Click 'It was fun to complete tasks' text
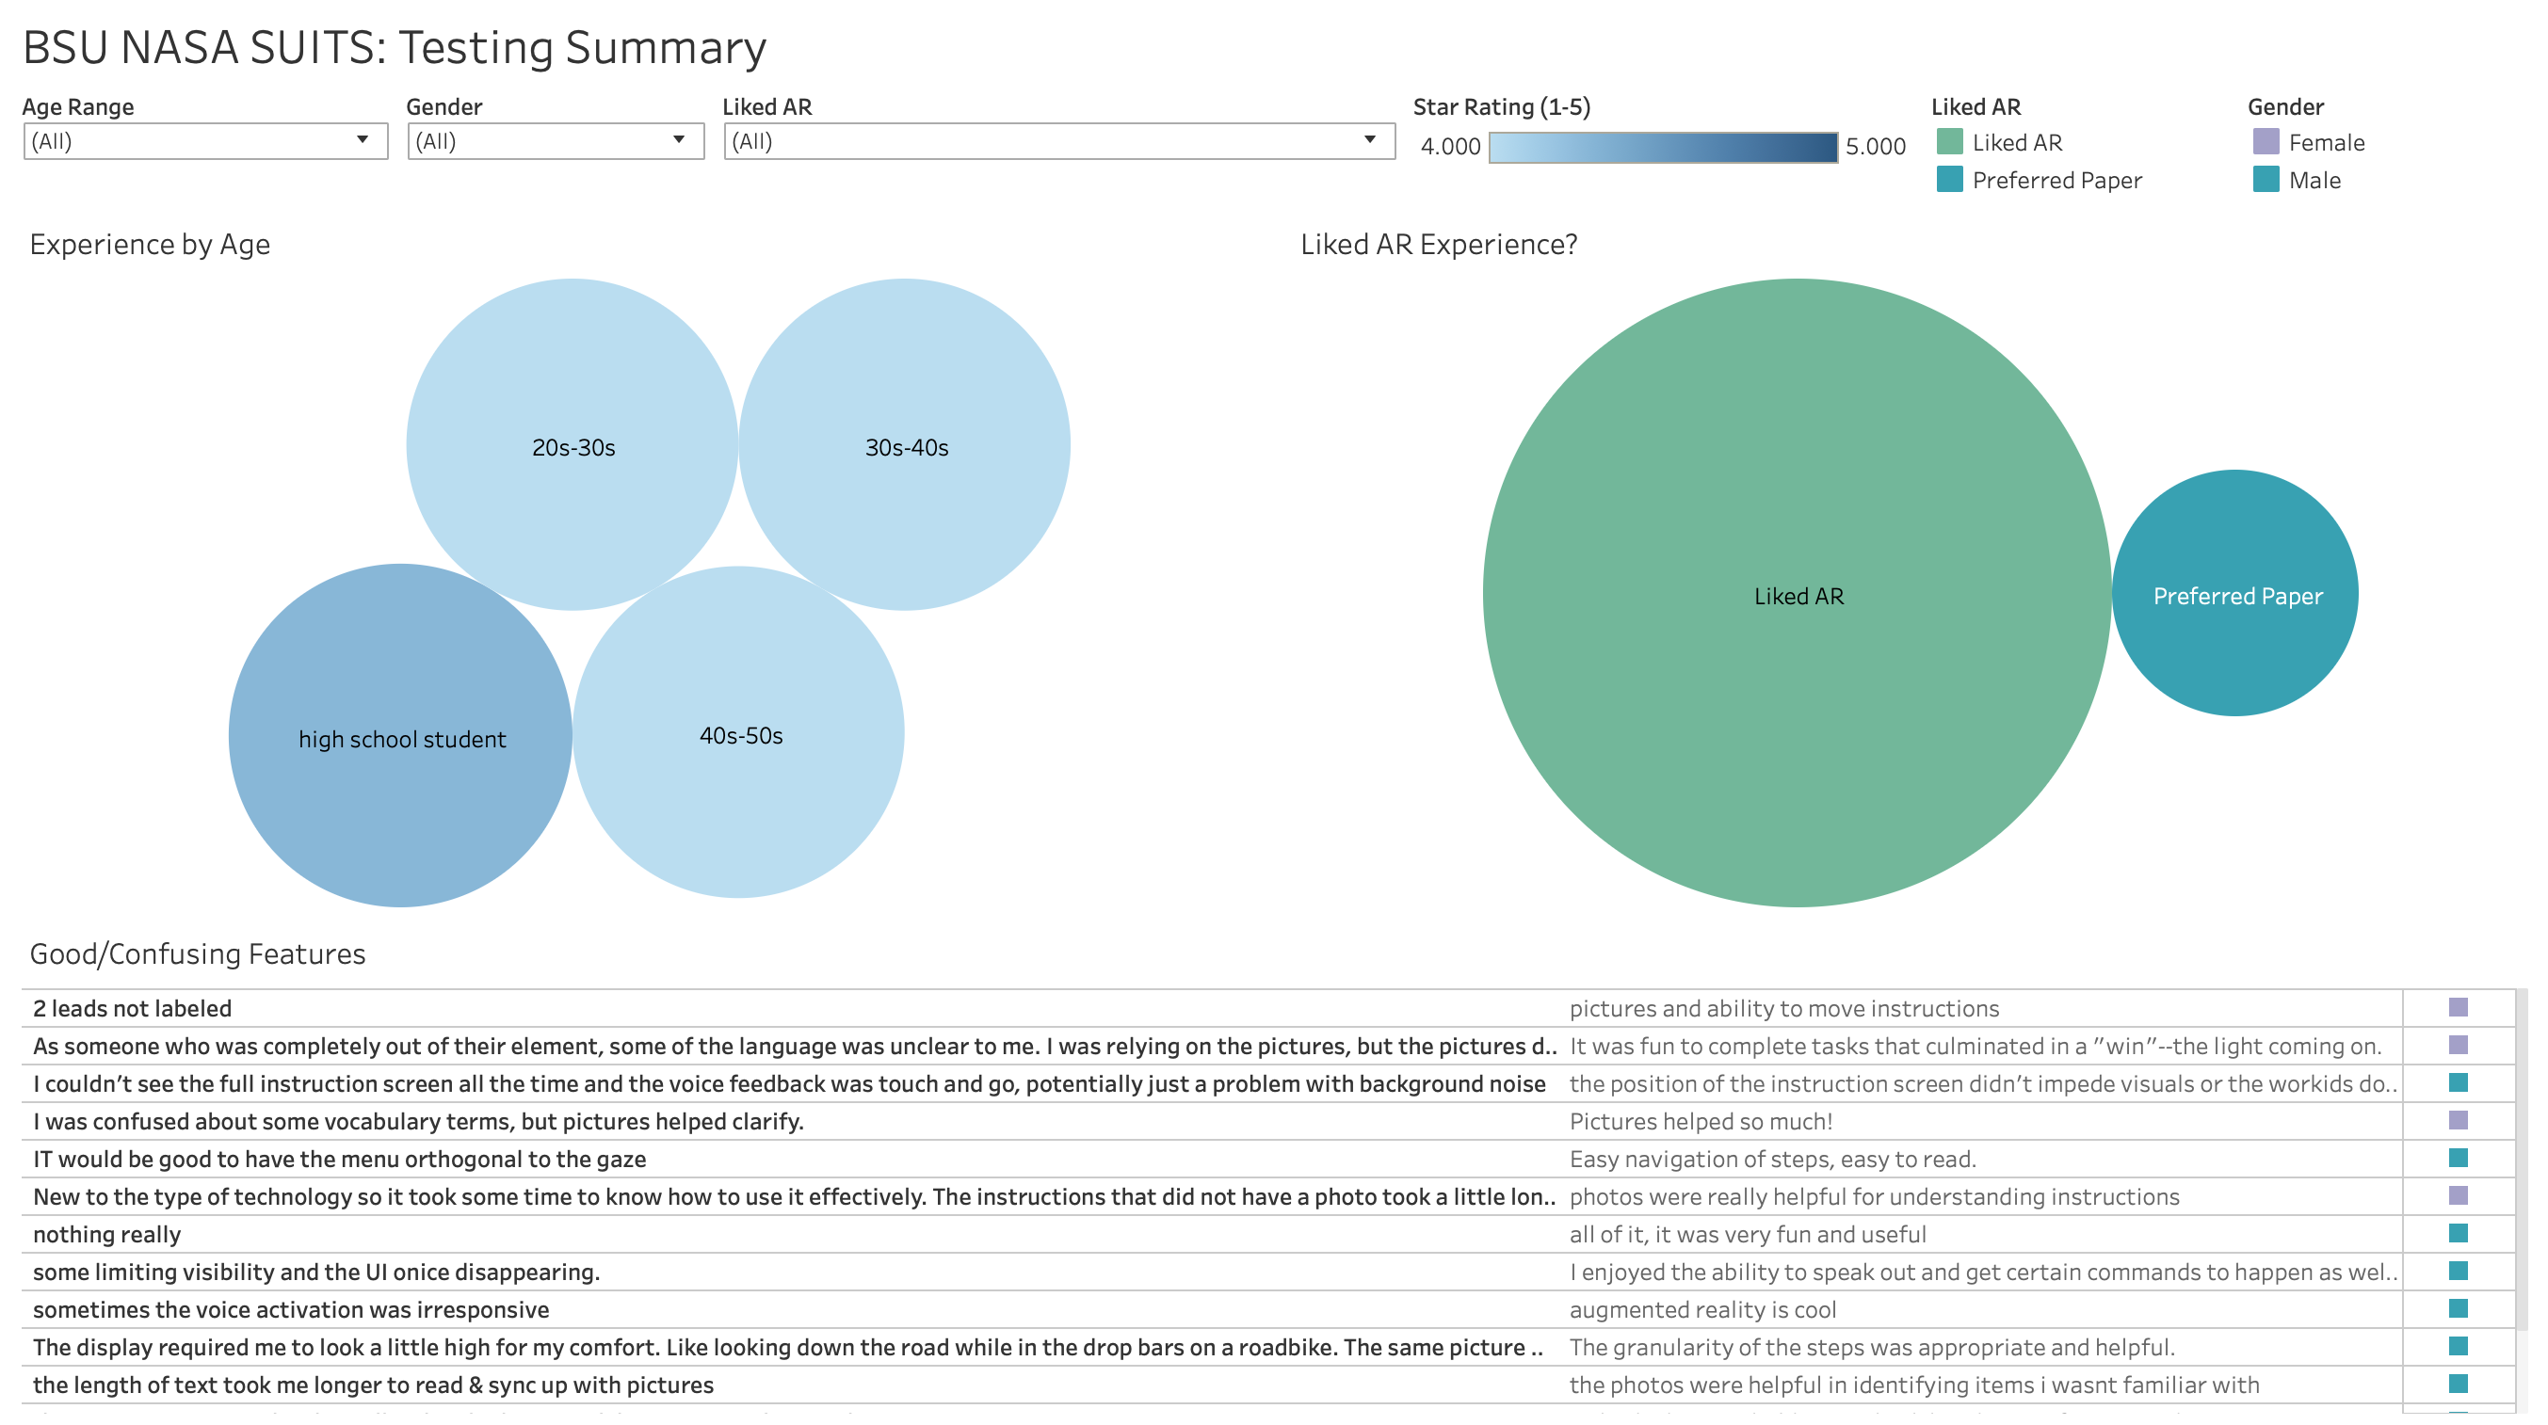This screenshot has width=2548, height=1425. (1976, 1047)
